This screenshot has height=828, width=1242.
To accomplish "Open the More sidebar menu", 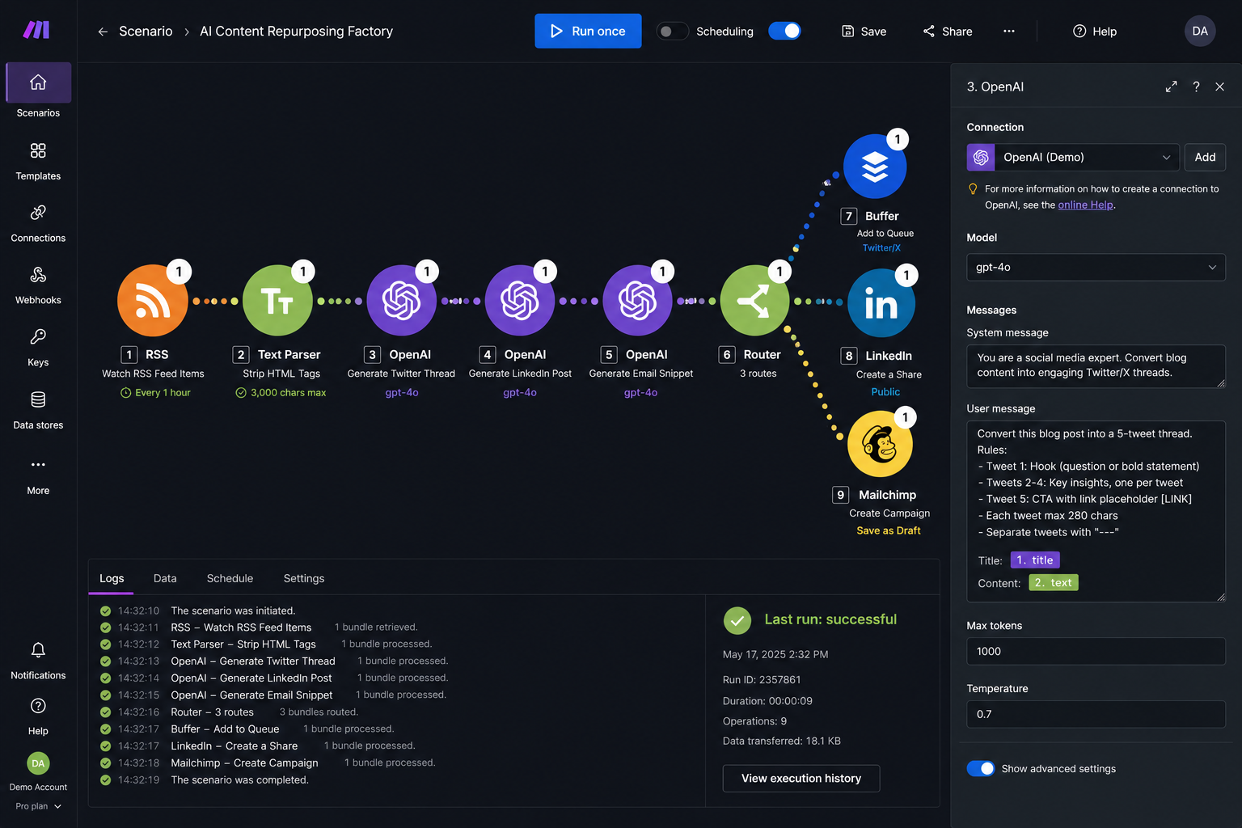I will [x=38, y=475].
